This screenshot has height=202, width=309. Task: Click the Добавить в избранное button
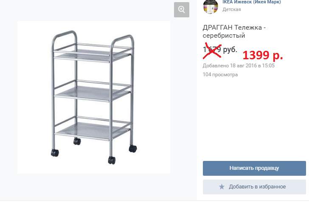coord(254,187)
